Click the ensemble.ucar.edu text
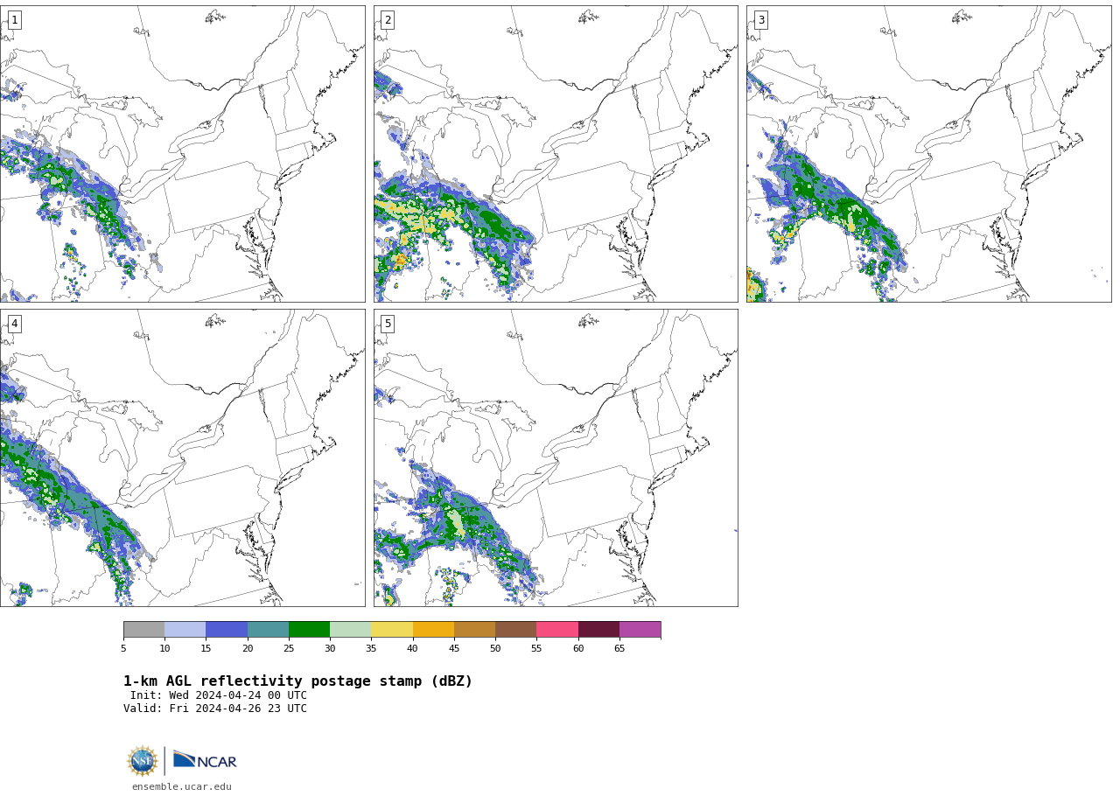1120x796 pixels. pos(182,787)
